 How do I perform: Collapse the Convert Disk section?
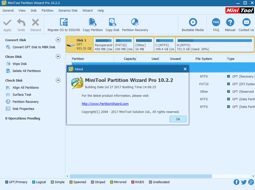pyautogui.click(x=58, y=40)
